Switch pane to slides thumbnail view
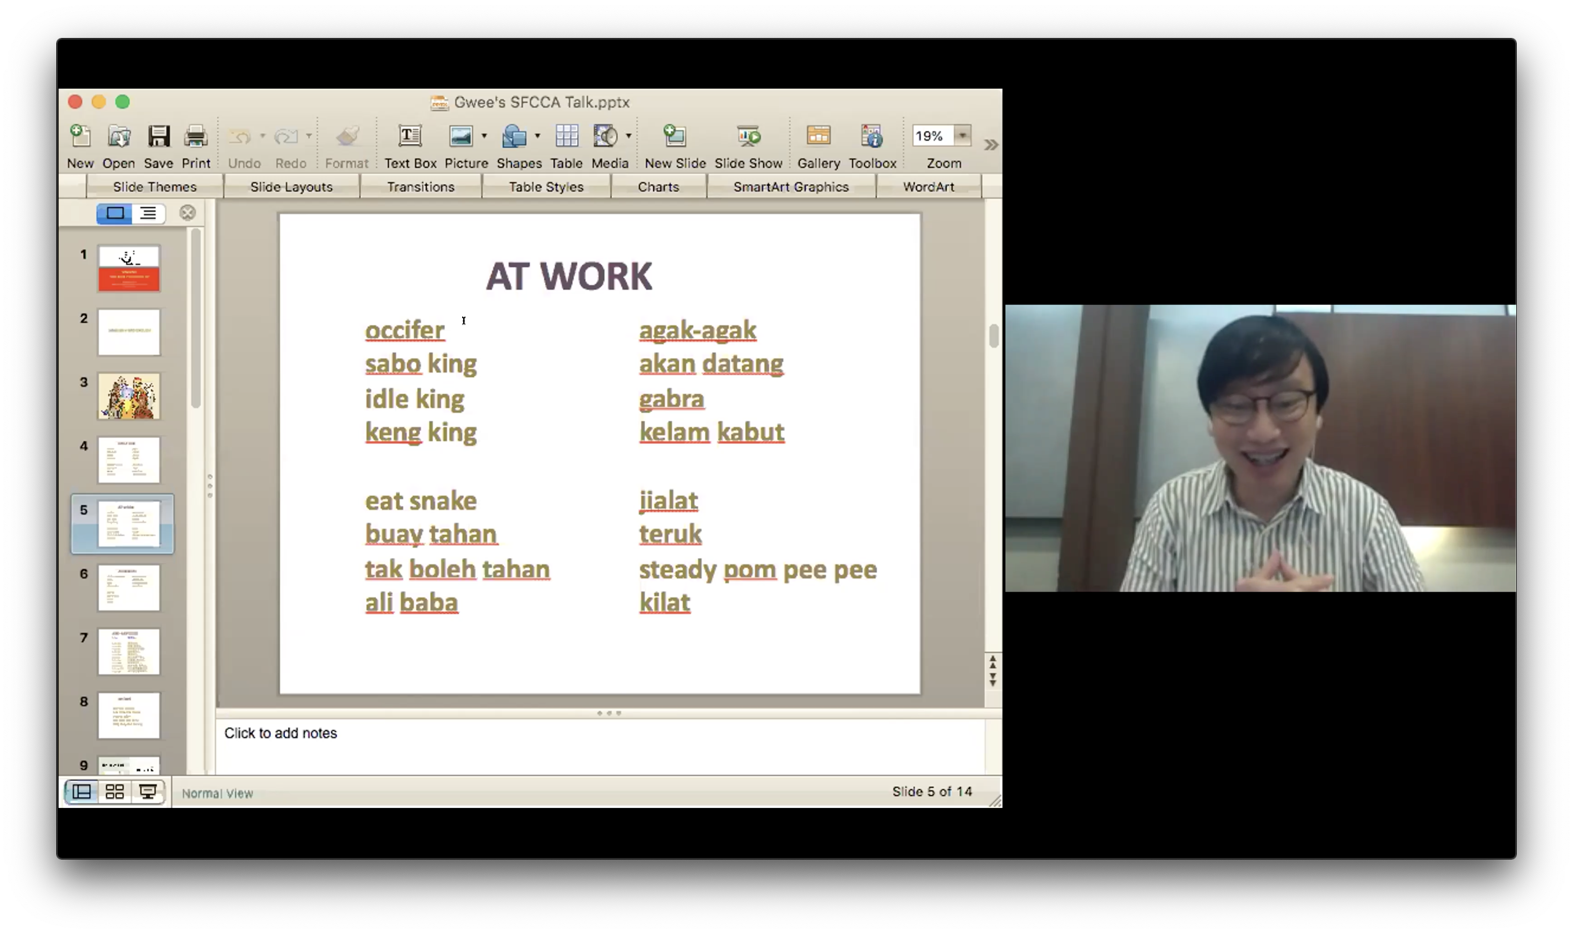 click(114, 213)
